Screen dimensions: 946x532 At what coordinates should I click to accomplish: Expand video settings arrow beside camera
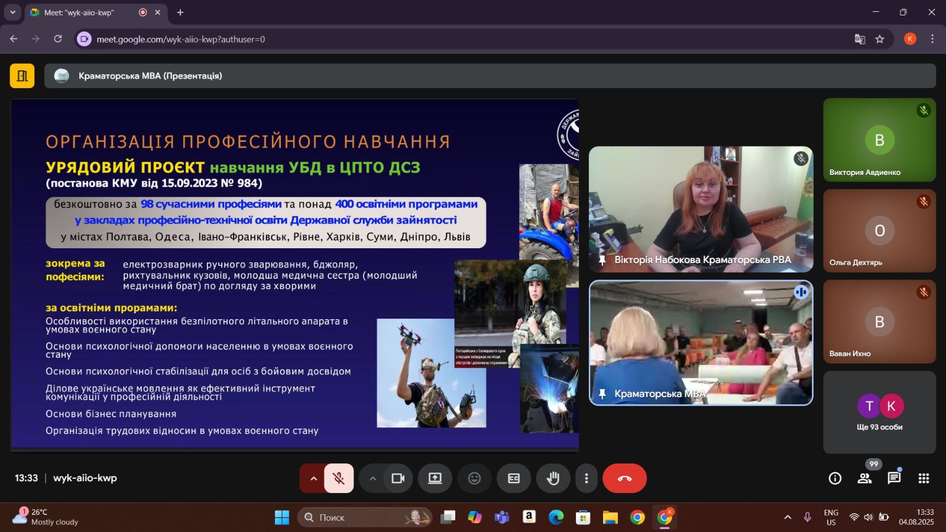pos(372,478)
